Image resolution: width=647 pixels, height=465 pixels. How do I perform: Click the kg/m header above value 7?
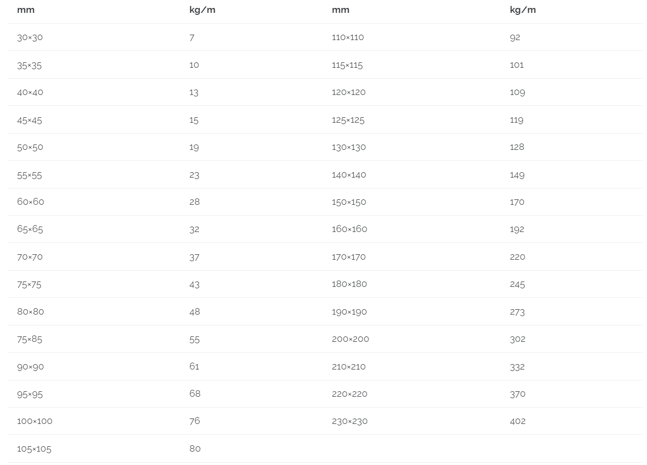coord(202,10)
